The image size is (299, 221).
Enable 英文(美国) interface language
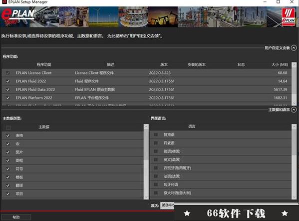156,159
